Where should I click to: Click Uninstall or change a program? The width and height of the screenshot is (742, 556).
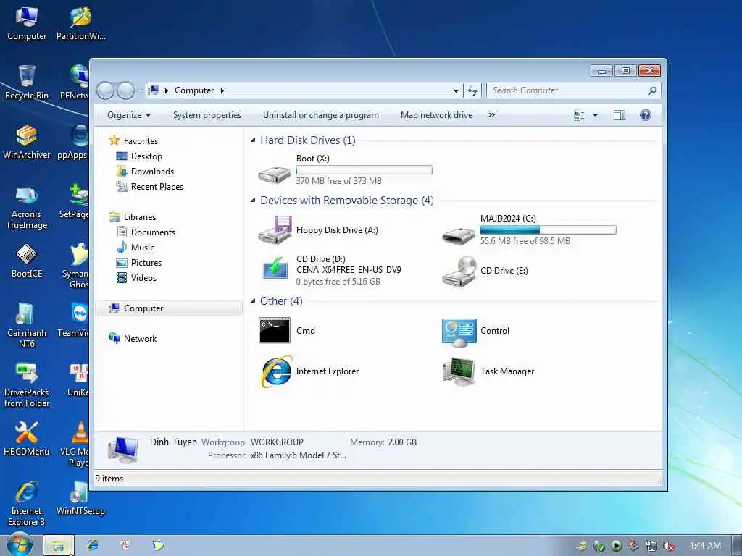[321, 115]
